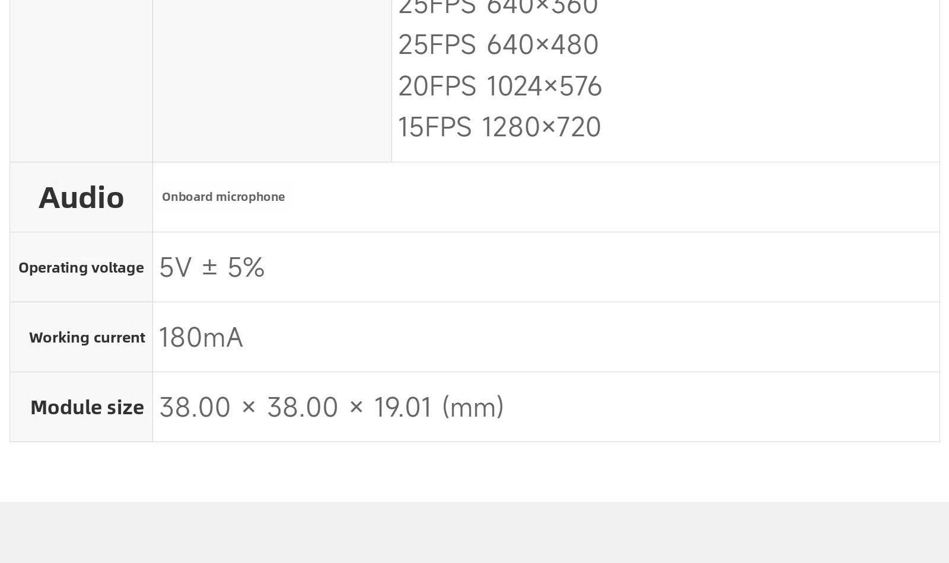This screenshot has height=563, width=949.
Task: Click the Module size label
Action: tap(87, 407)
